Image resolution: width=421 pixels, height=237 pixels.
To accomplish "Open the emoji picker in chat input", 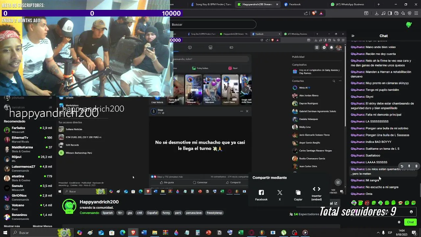I will [x=411, y=212].
